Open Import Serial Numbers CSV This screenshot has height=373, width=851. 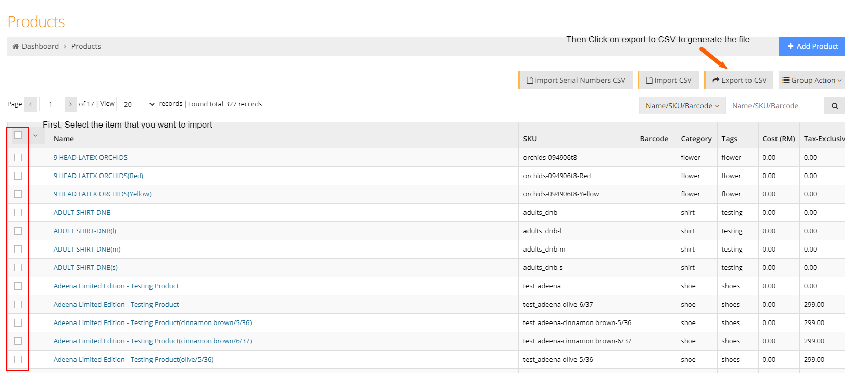click(x=576, y=80)
